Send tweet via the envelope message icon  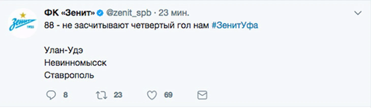click(x=203, y=95)
